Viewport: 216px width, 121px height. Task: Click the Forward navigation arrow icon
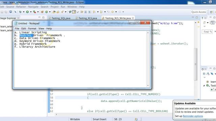(120, 12)
